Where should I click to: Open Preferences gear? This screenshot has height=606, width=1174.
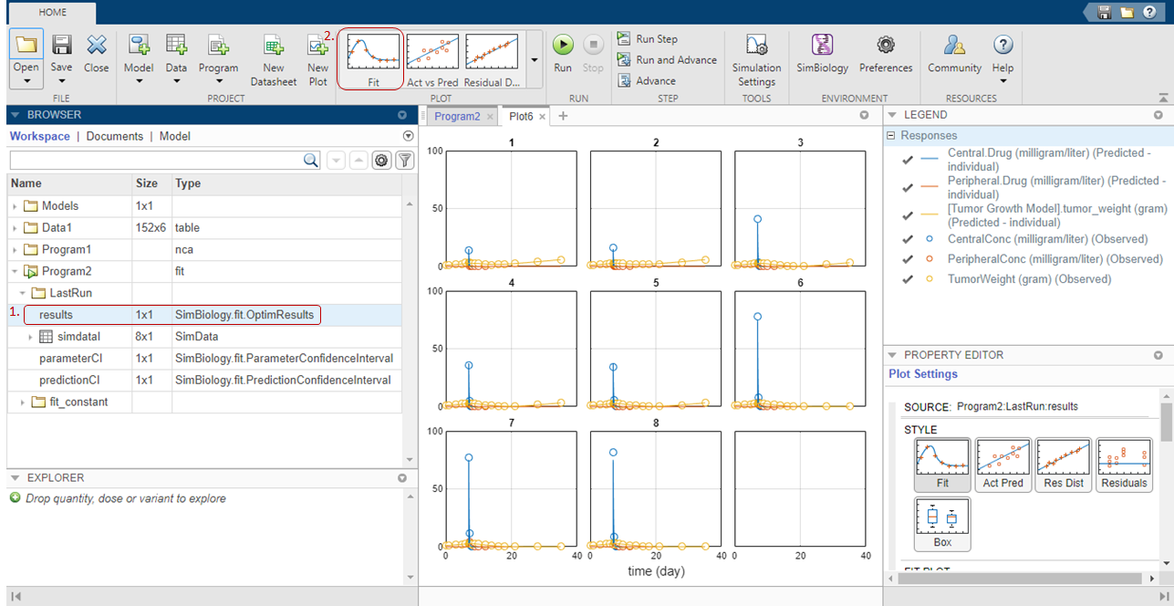tap(885, 45)
